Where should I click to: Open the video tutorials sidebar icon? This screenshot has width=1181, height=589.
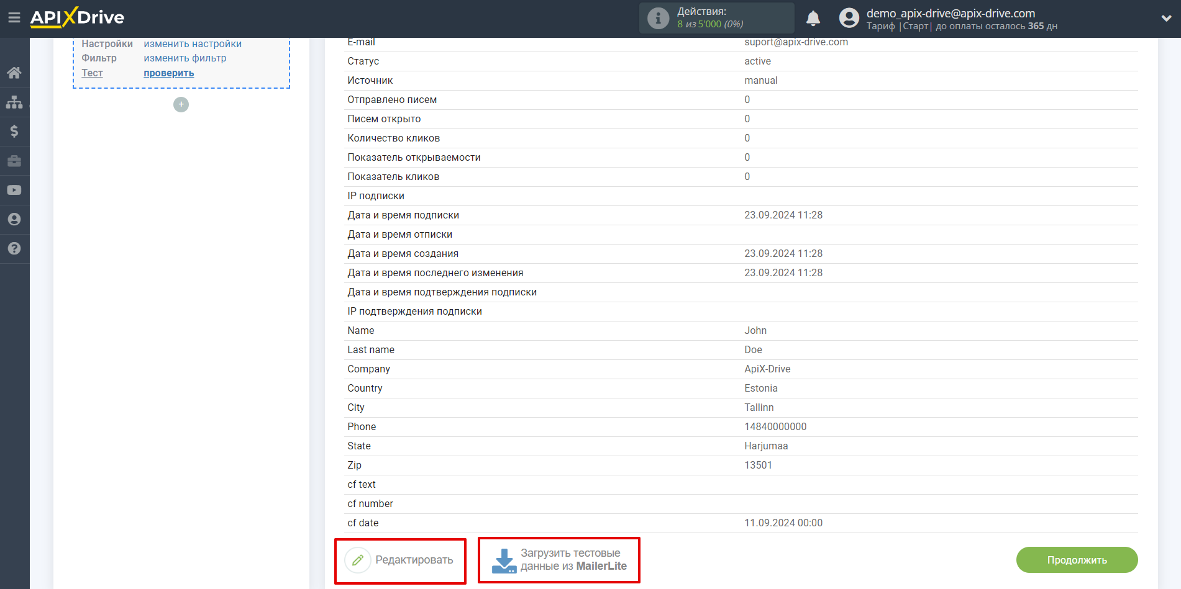tap(14, 190)
